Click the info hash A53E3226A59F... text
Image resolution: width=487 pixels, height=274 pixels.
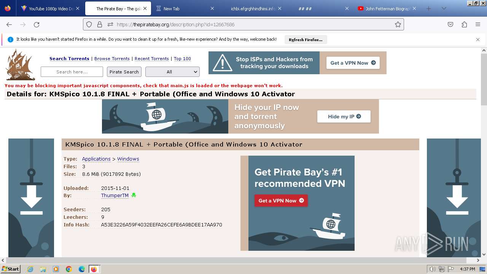point(161,225)
